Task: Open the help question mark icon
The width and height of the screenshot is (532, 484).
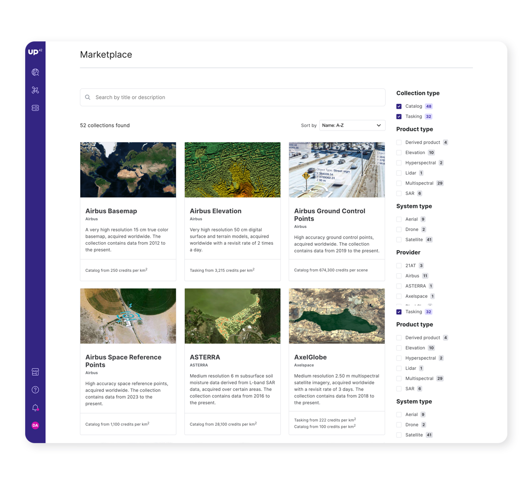Action: [x=35, y=389]
